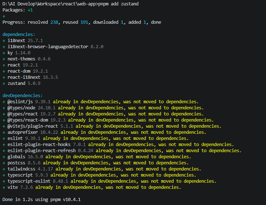This screenshot has height=205, width=266.
Task: Click the 'i18next-browser-languagedetector 8.2.0' entry
Action: click(53, 47)
